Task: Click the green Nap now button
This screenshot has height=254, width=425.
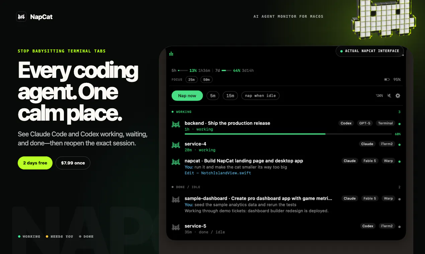Action: pyautogui.click(x=187, y=96)
